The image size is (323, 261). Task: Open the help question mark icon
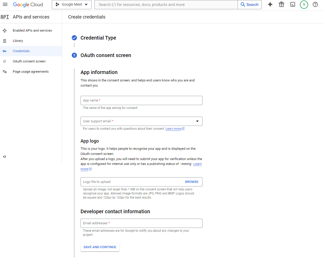[x=315, y=4]
